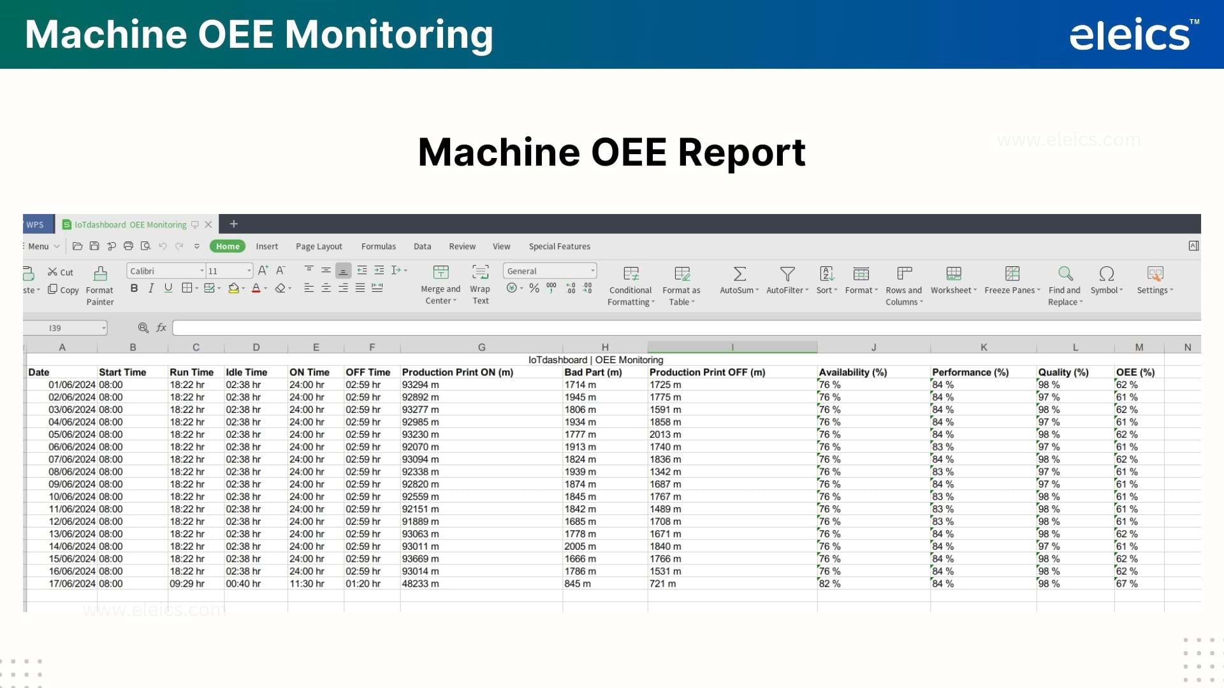Toggle Bold formatting
Viewport: 1224px width, 688px height.
(x=134, y=288)
